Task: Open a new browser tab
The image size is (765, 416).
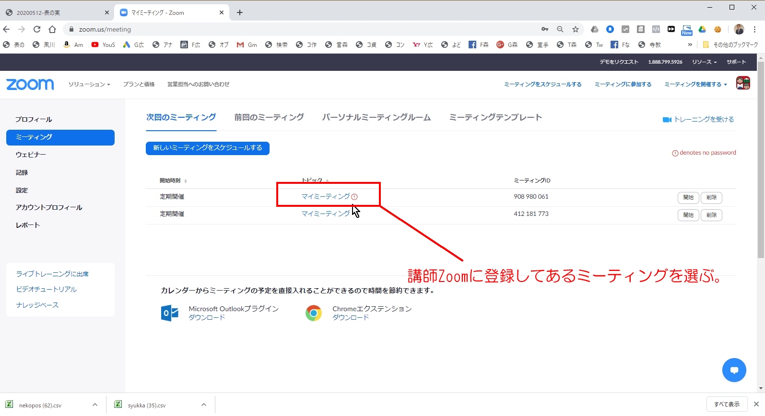Action: (240, 12)
